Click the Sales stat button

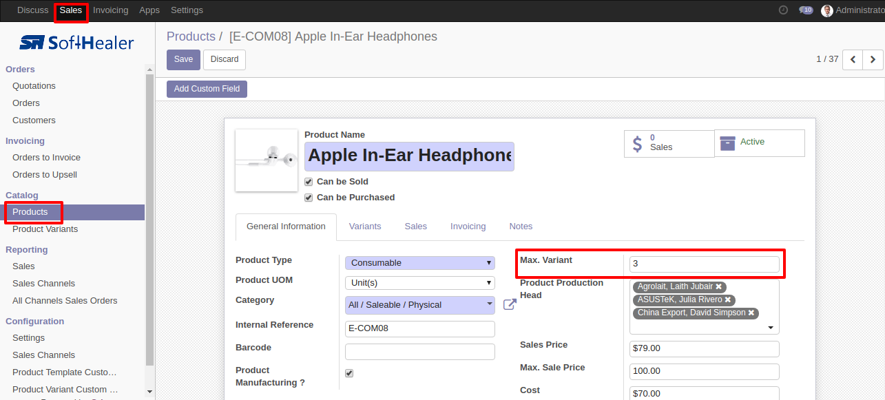(669, 143)
